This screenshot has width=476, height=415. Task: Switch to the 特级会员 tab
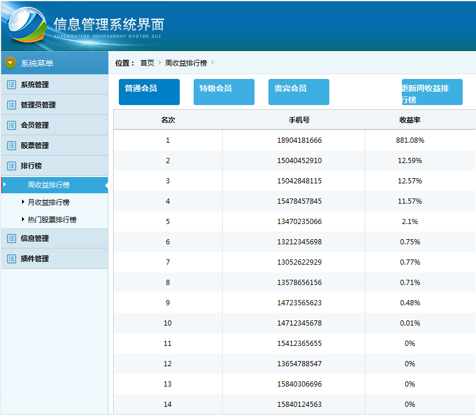tap(224, 92)
